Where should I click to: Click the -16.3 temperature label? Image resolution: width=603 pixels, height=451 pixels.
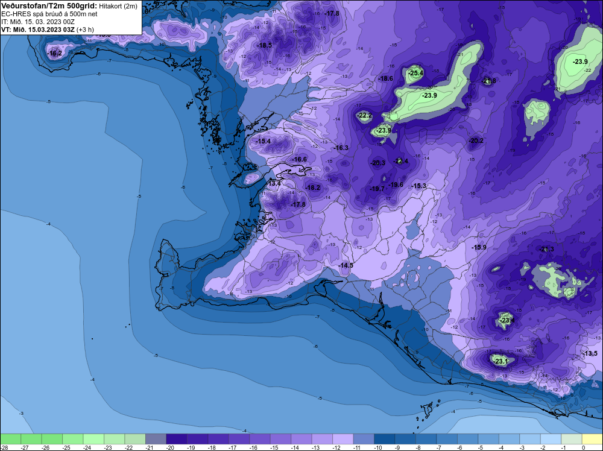341,148
